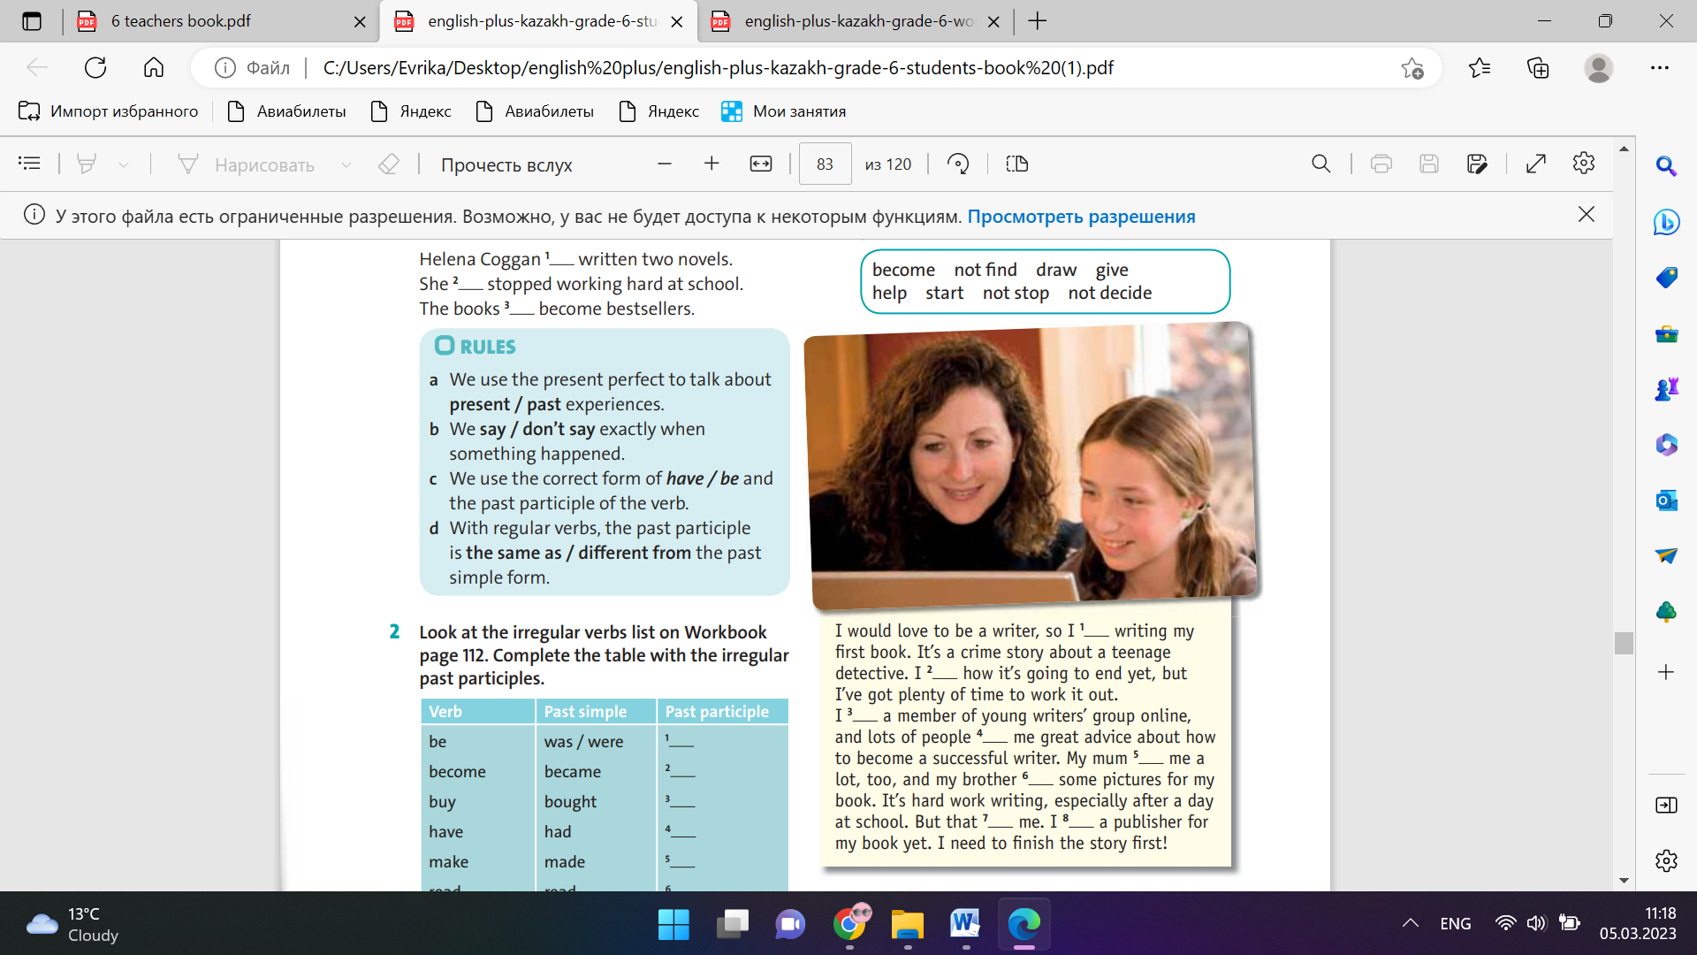Open Outlook in the sidebar

[x=1666, y=500]
